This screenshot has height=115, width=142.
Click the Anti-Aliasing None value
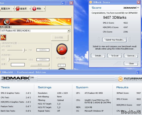coord(59,97)
